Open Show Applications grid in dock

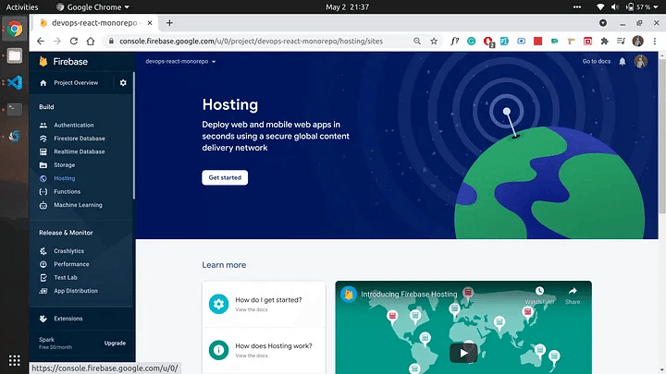click(x=15, y=360)
